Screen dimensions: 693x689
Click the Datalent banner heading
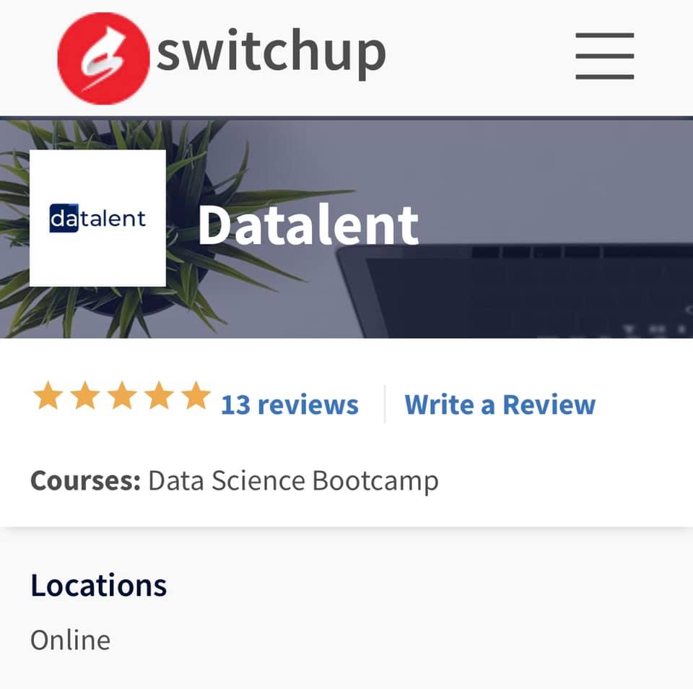click(308, 225)
